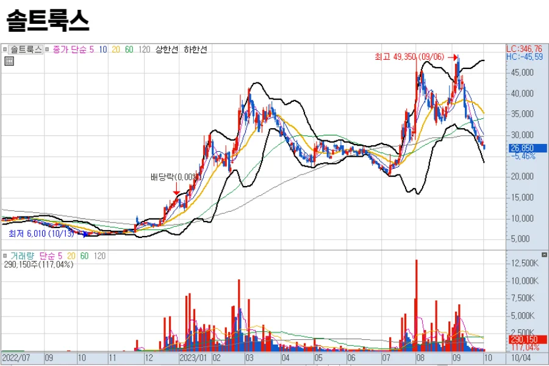Click the 최고 49,350 (09/06) annotation

tap(409, 57)
